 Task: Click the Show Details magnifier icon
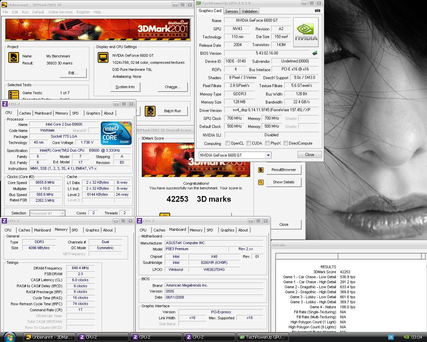[261, 182]
